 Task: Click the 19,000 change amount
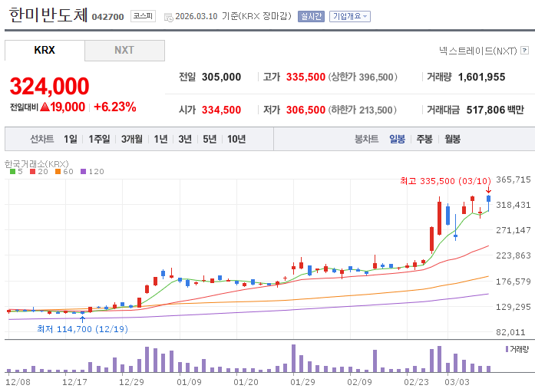68,107
